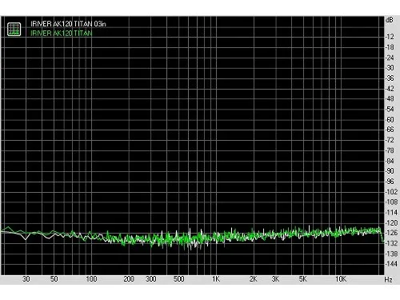Click the 100 frequency axis label
The width and height of the screenshot is (400, 300).
pyautogui.click(x=91, y=279)
